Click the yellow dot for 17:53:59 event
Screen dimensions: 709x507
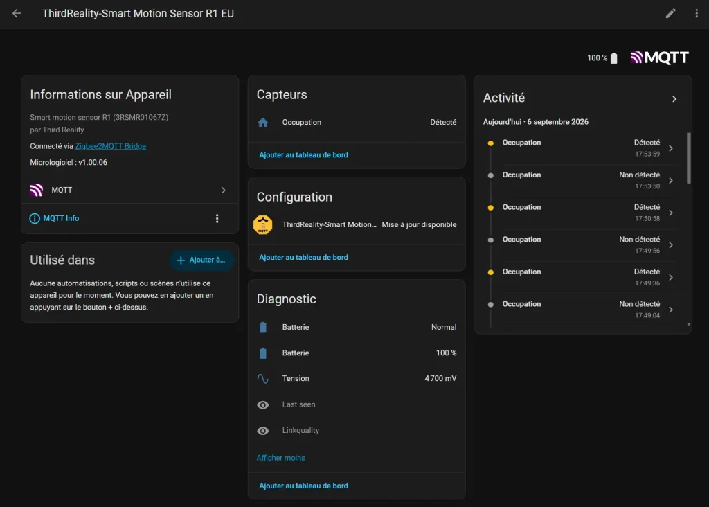click(x=491, y=143)
